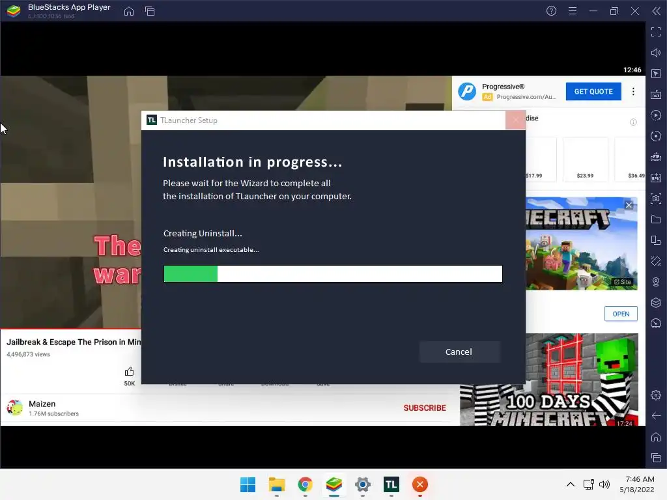The width and height of the screenshot is (667, 500).
Task: Open the clock and date in taskbar
Action: [637, 484]
